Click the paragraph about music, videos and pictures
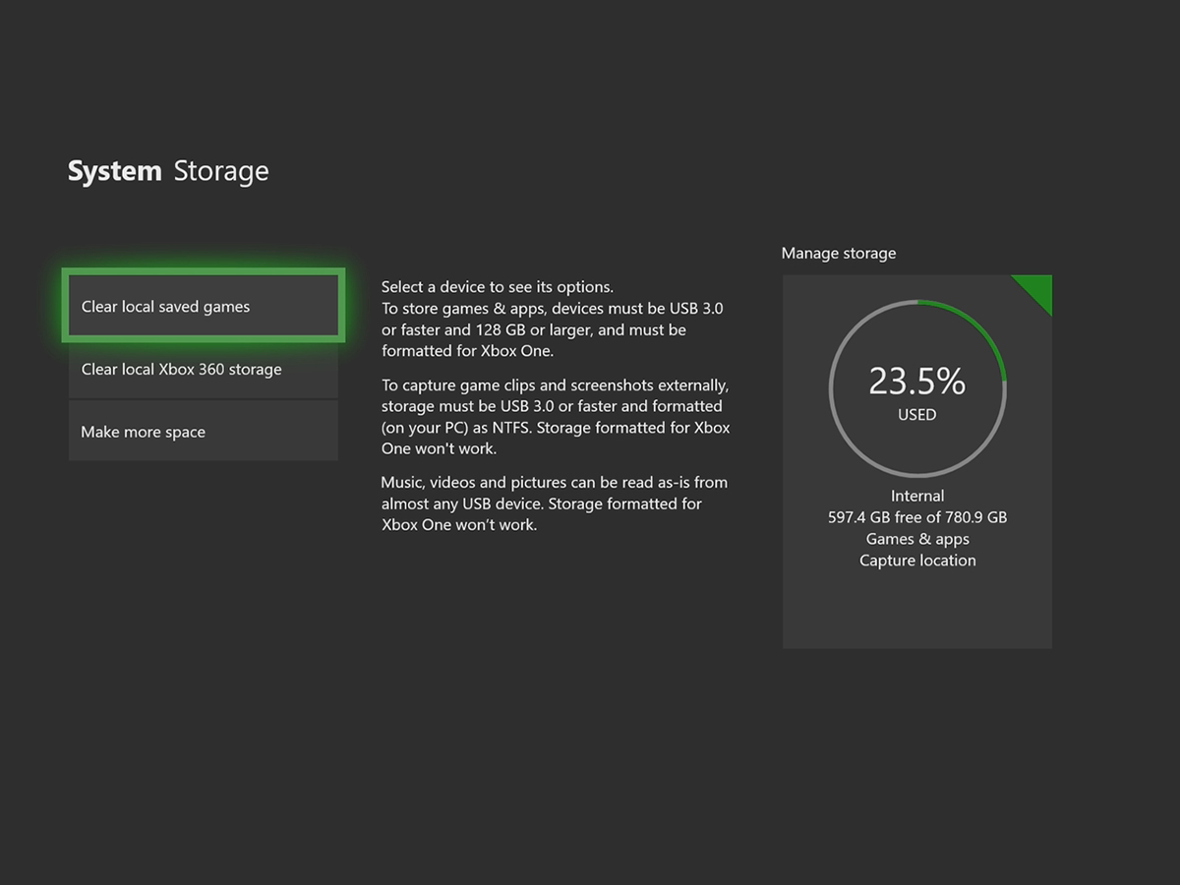The height and width of the screenshot is (885, 1180). pyautogui.click(x=554, y=503)
